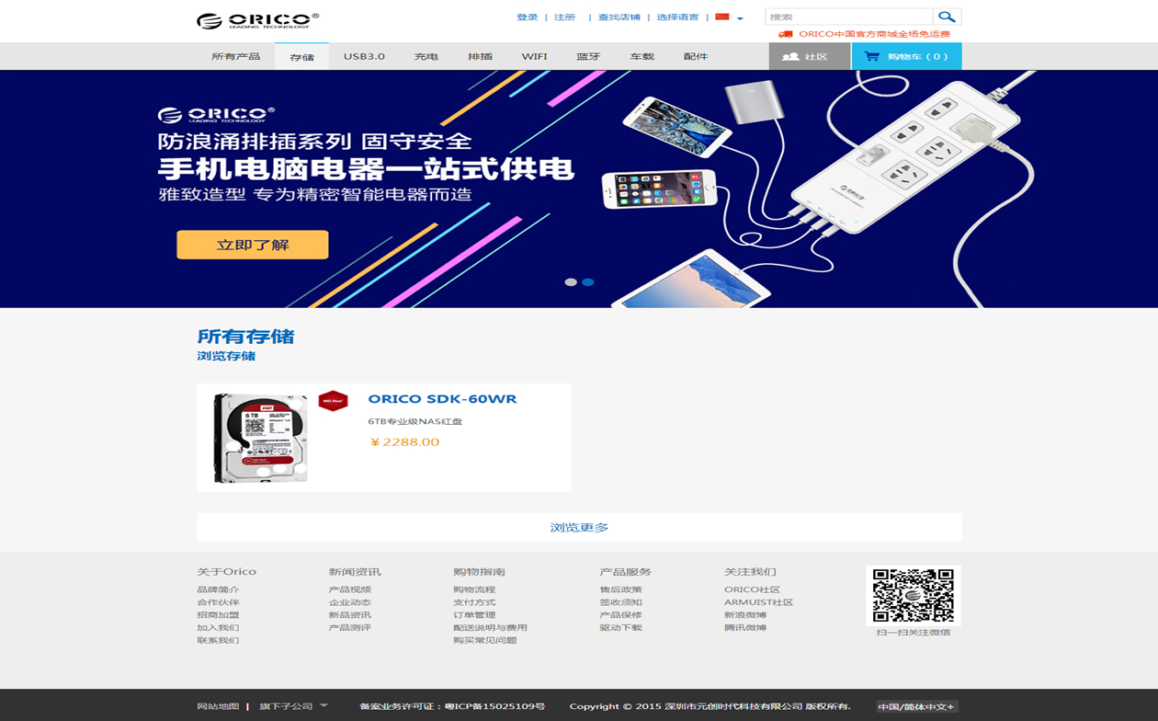Click the magnifier search button
1158x721 pixels.
pos(947,17)
